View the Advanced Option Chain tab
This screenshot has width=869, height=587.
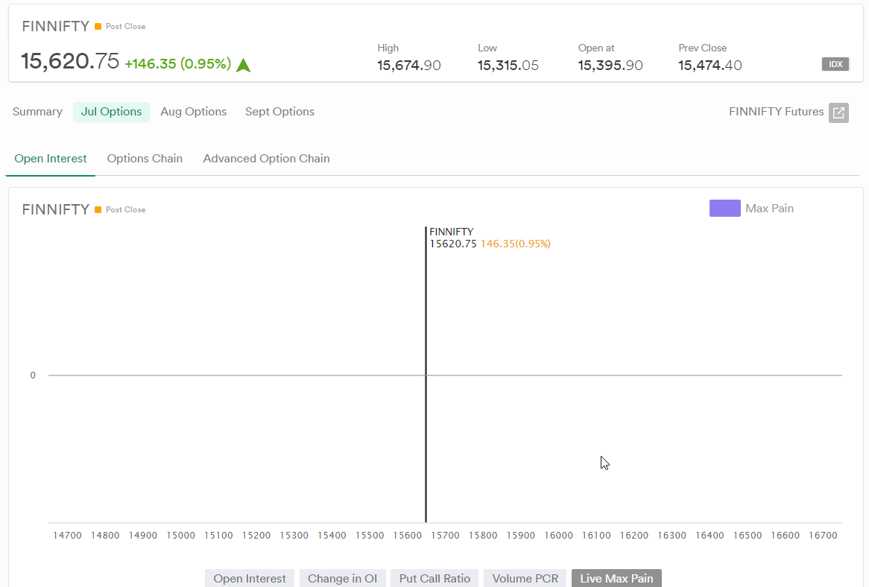tap(266, 159)
